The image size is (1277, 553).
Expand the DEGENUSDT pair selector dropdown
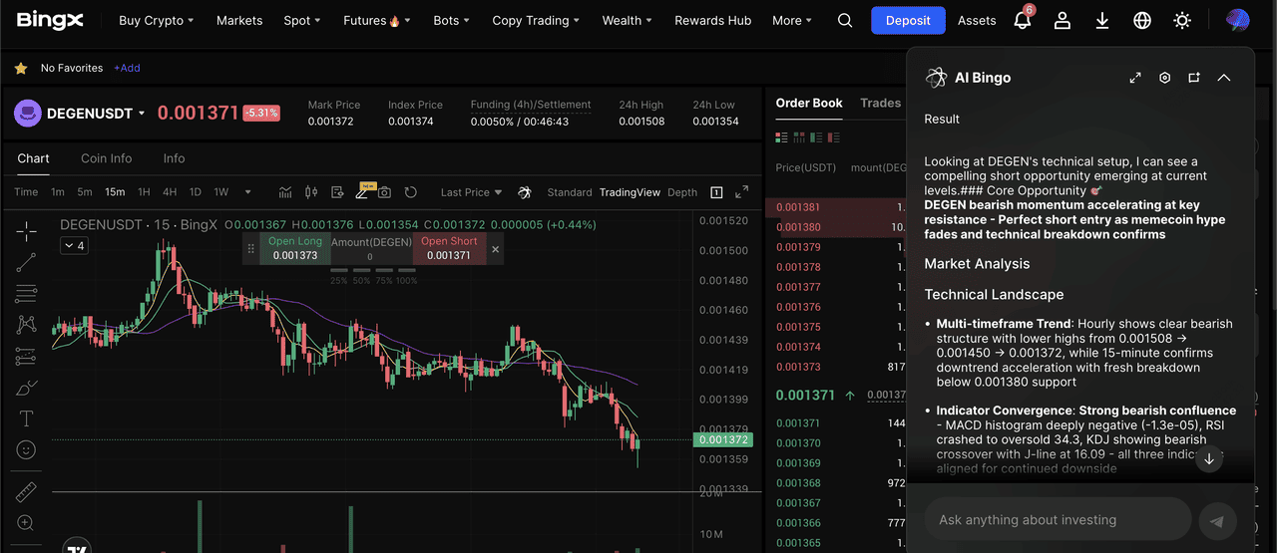click(x=142, y=114)
